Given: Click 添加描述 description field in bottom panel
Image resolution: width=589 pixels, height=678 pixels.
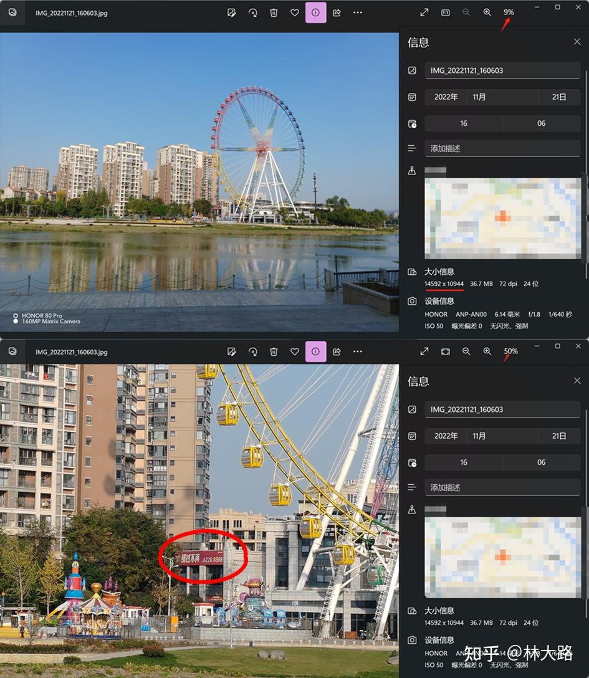Looking at the screenshot, I should click(x=502, y=488).
